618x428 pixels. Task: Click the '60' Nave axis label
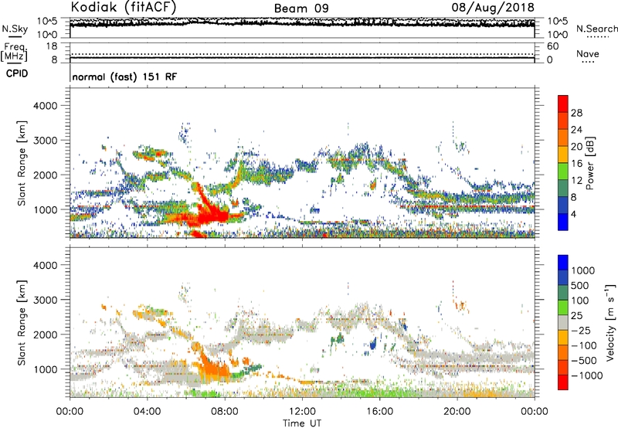[x=552, y=46]
